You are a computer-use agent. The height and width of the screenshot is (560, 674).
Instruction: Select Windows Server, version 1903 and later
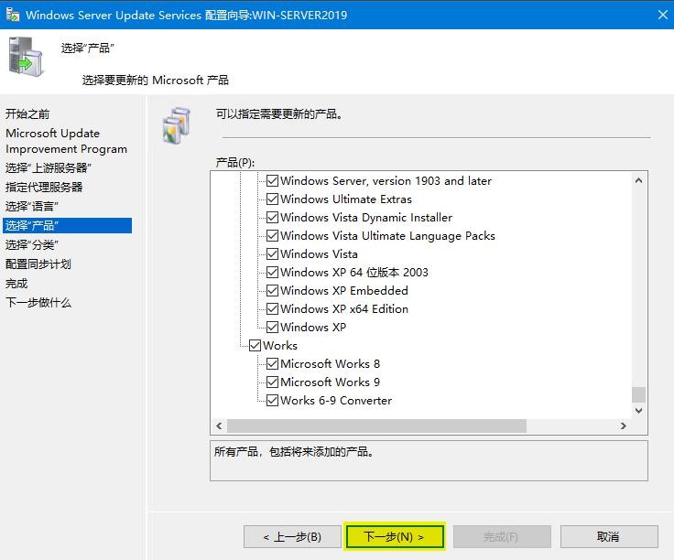pyautogui.click(x=386, y=181)
